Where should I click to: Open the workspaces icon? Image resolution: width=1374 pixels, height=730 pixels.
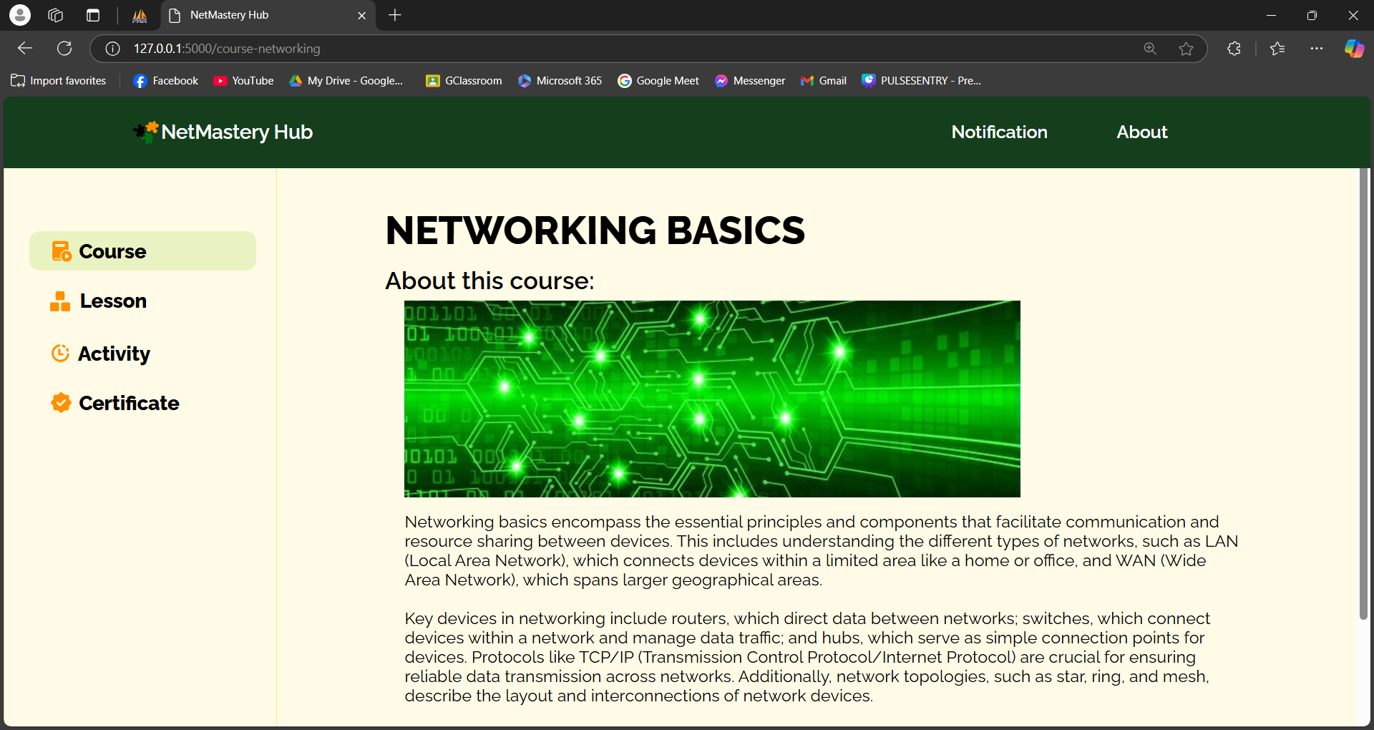tap(56, 15)
